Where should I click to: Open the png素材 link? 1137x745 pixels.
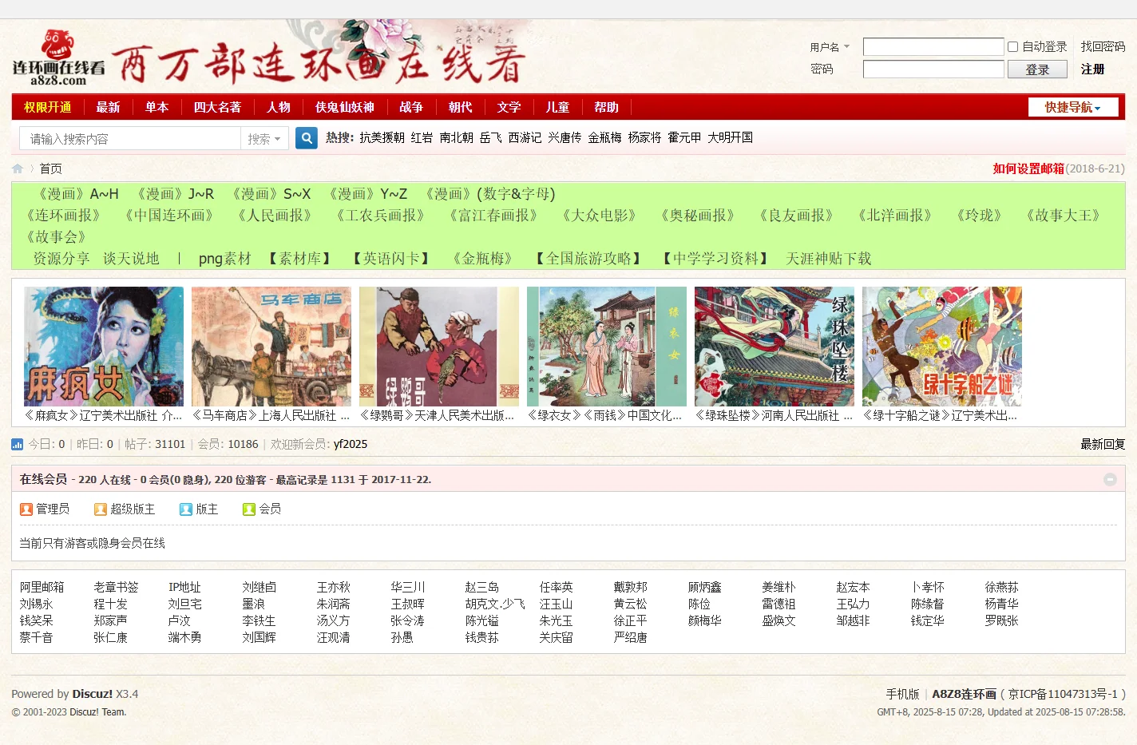tap(224, 259)
